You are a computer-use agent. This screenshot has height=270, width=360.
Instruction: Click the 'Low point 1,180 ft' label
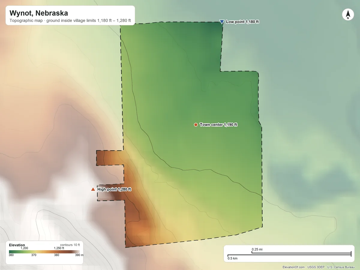pyautogui.click(x=242, y=22)
